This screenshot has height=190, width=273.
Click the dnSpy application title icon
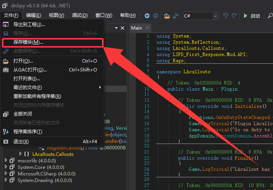(5, 5)
